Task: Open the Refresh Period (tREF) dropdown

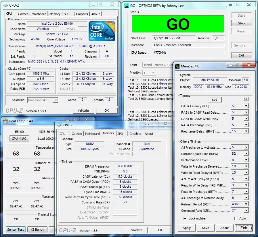Action: pyautogui.click(x=246, y=204)
